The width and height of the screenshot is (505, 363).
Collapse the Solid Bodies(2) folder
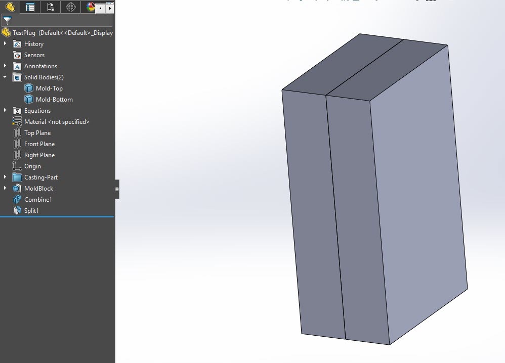[5, 77]
